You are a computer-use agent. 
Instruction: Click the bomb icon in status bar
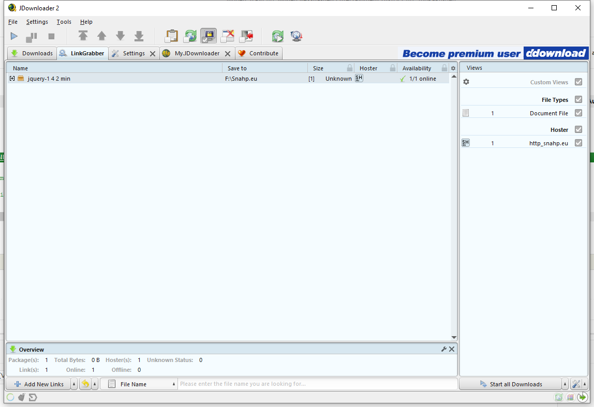pyautogui.click(x=22, y=397)
